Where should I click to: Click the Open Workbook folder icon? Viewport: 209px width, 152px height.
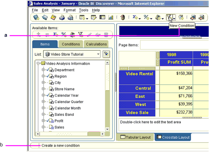coord(45,17)
